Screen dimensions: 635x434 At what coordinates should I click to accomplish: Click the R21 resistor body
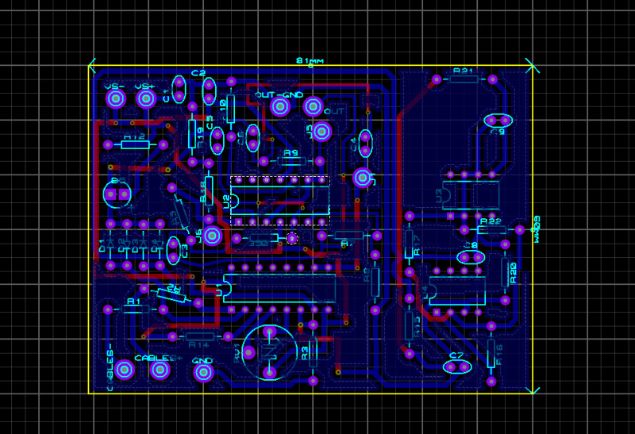click(464, 79)
